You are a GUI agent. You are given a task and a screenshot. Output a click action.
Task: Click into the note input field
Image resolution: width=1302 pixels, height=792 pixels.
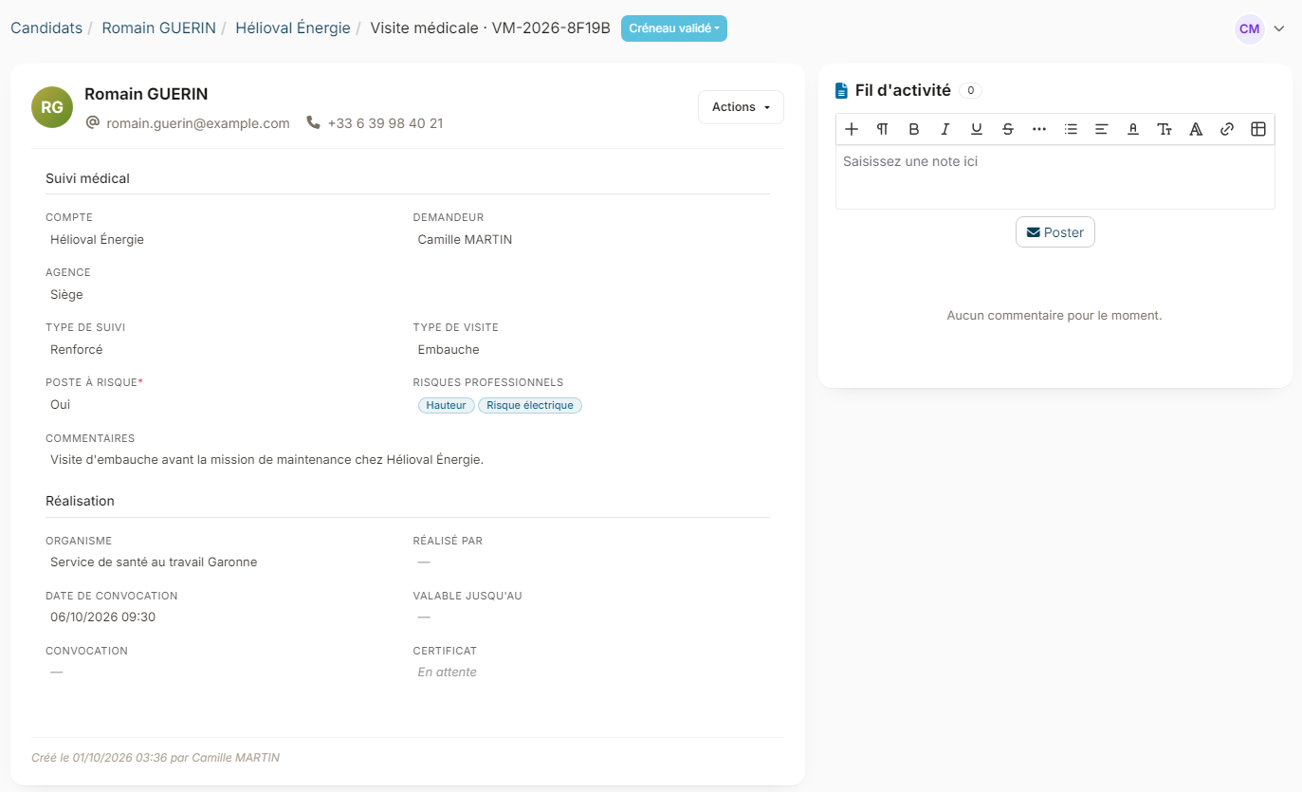click(1055, 176)
